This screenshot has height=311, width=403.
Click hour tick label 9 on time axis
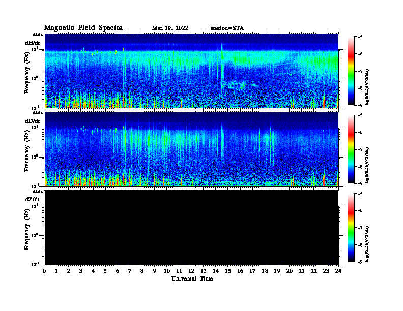click(x=155, y=271)
